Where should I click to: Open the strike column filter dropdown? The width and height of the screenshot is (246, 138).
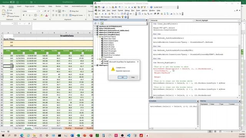(x=12, y=53)
